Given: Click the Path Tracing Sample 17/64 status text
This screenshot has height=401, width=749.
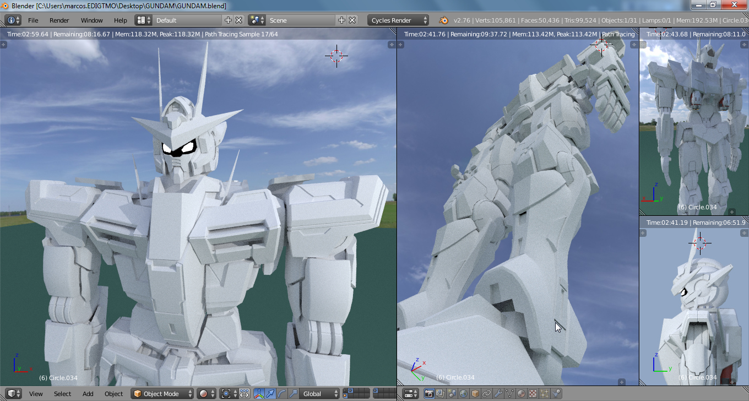Looking at the screenshot, I should click(241, 34).
